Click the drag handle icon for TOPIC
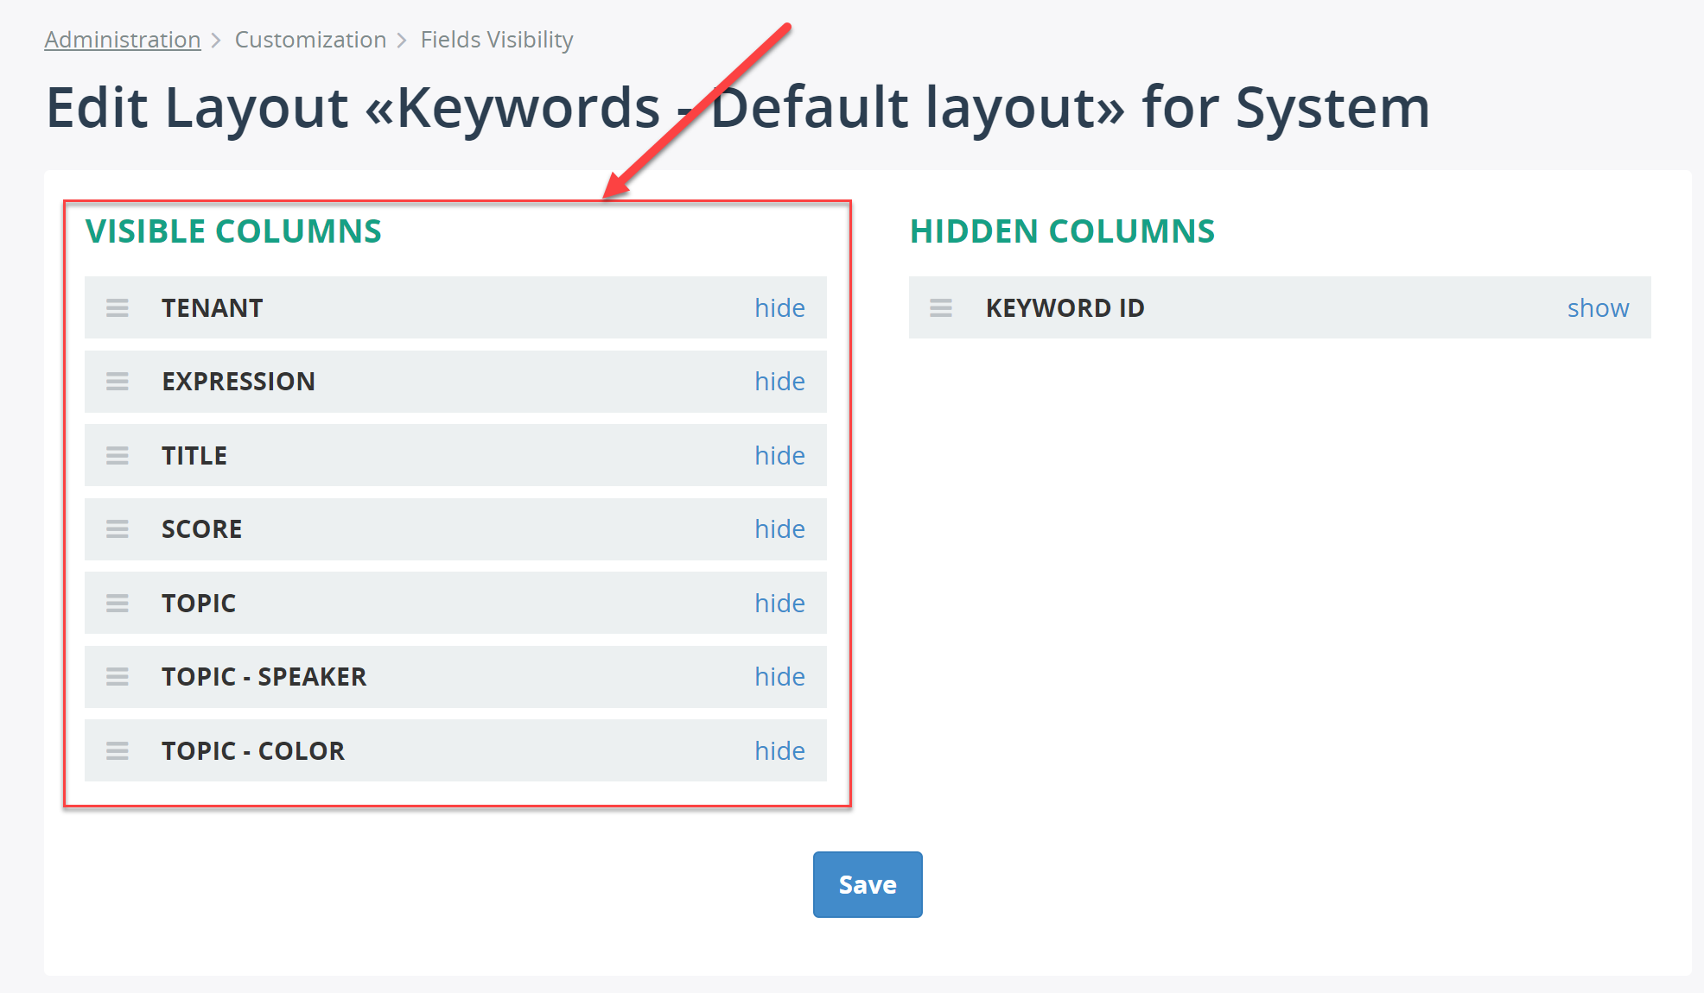Screen dimensions: 1704x993 tap(116, 603)
